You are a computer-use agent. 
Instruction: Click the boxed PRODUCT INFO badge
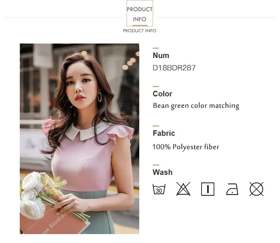[140, 13]
